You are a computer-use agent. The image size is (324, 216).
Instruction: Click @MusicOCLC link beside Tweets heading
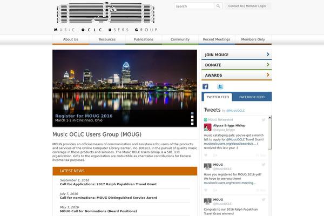235,111
